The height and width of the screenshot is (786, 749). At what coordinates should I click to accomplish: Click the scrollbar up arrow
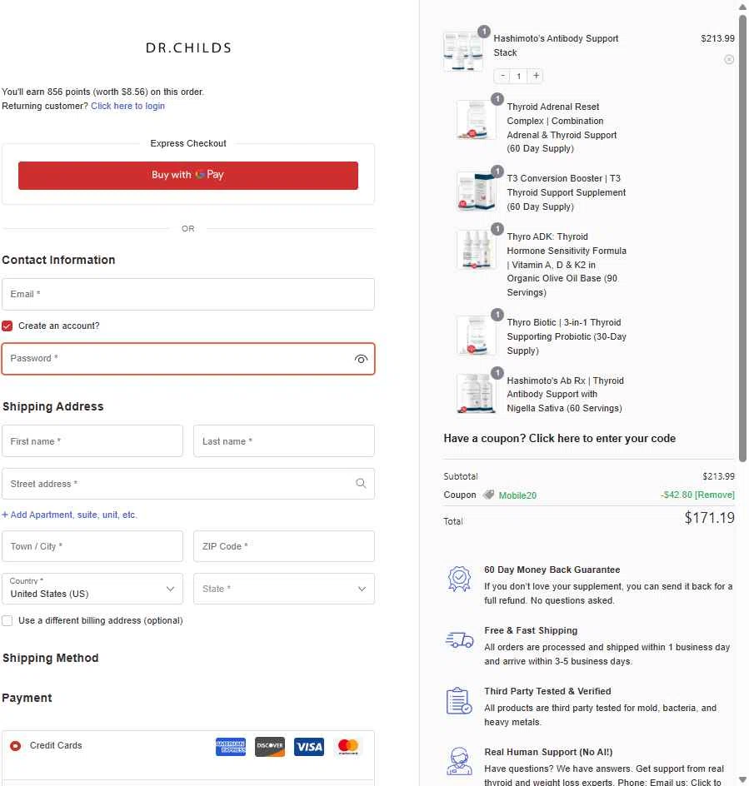(x=742, y=7)
